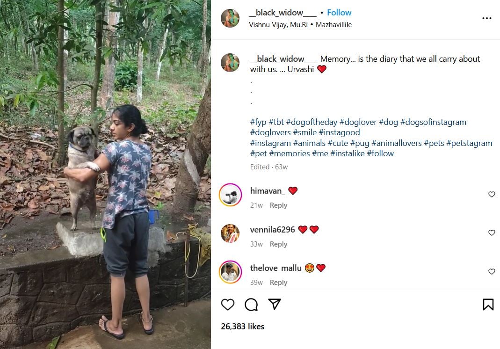The width and height of the screenshot is (500, 349).
Task: Open the comment bubble icon
Action: point(251,305)
